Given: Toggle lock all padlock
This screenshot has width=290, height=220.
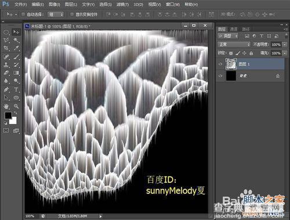Looking at the screenshot, I should coord(251,53).
